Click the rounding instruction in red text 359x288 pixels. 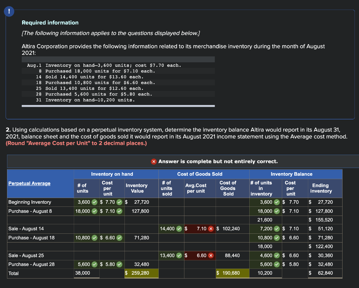(76, 143)
